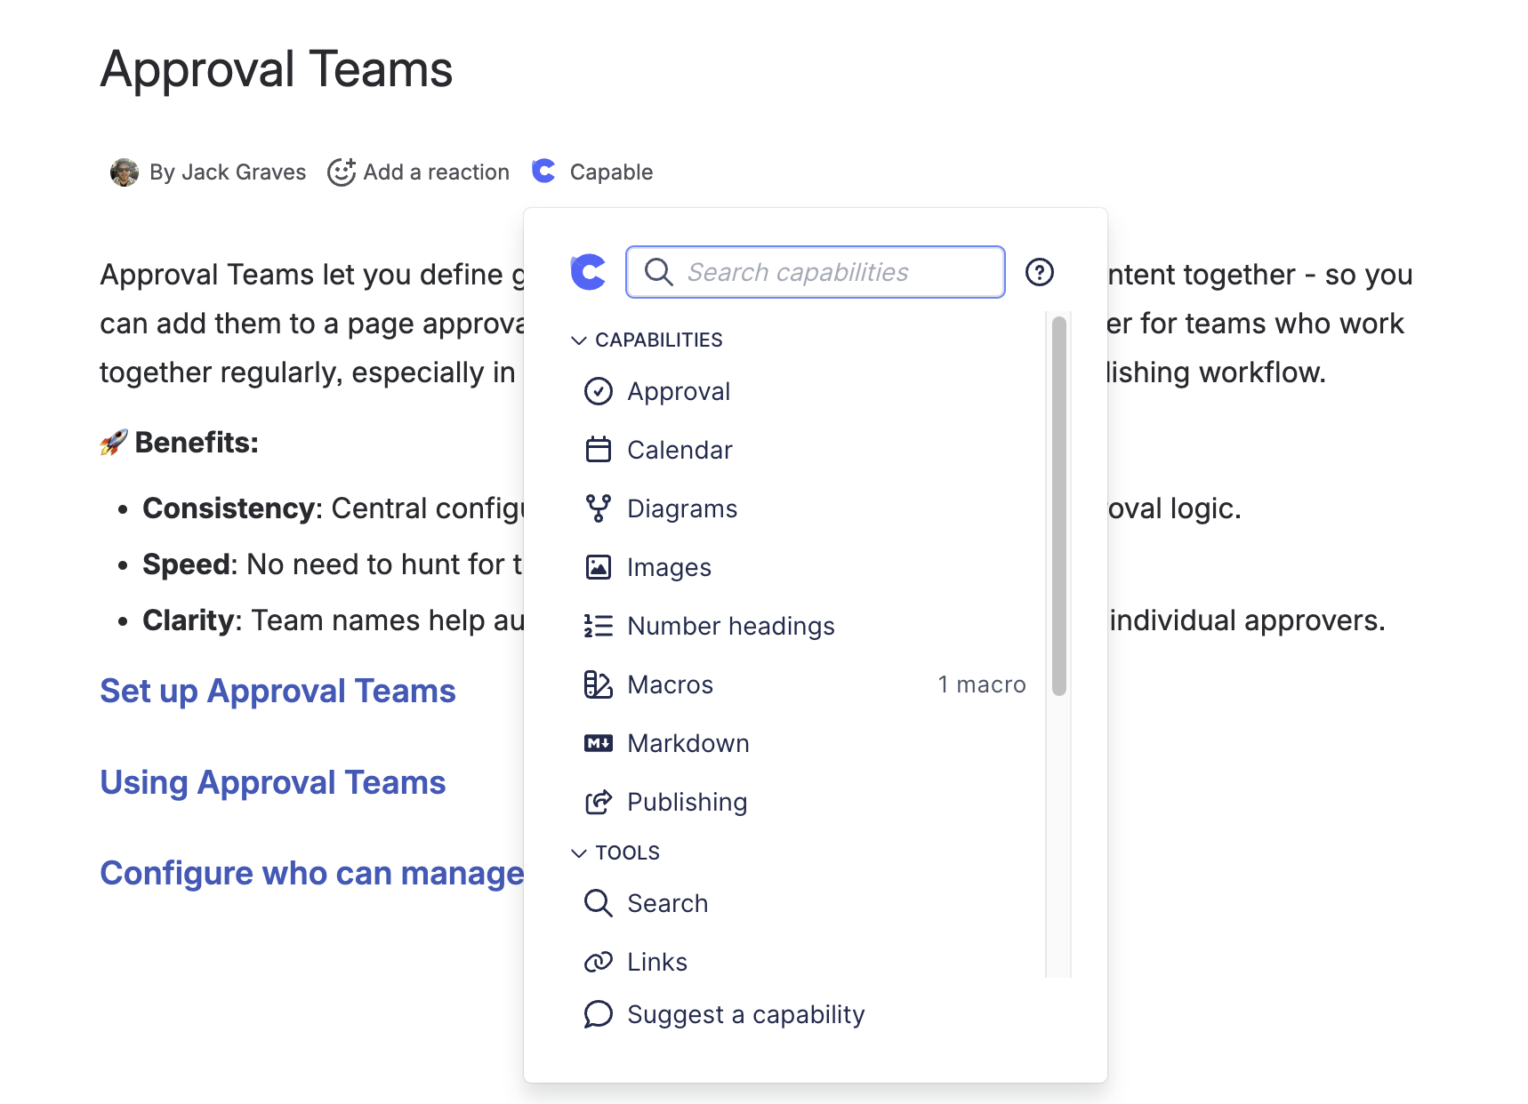
Task: Click the Search capabilities input field
Action: coord(827,272)
